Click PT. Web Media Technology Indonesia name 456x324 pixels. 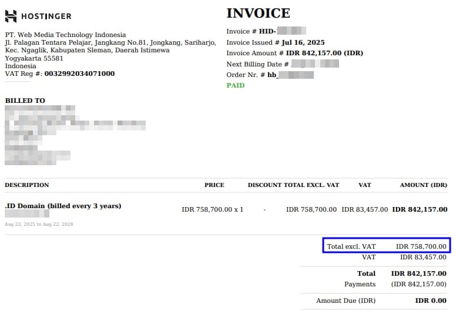pyautogui.click(x=63, y=35)
